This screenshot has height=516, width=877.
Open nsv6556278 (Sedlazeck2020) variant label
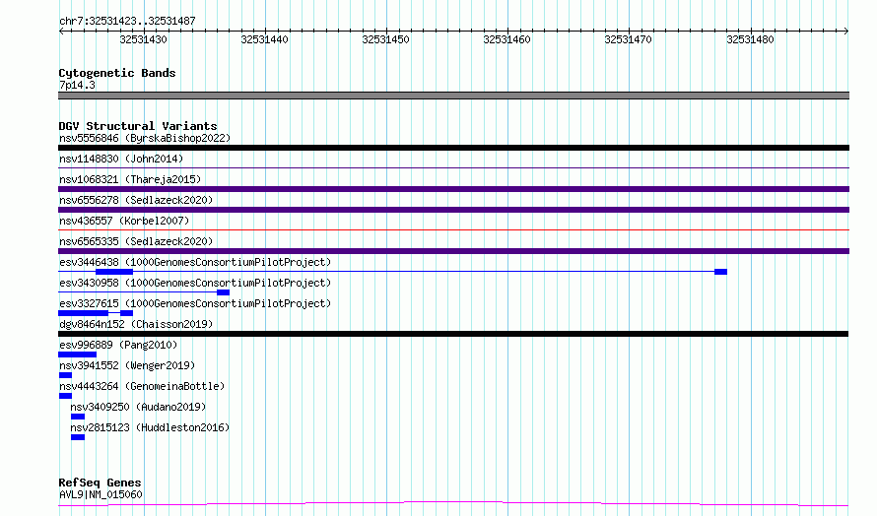pyautogui.click(x=136, y=200)
